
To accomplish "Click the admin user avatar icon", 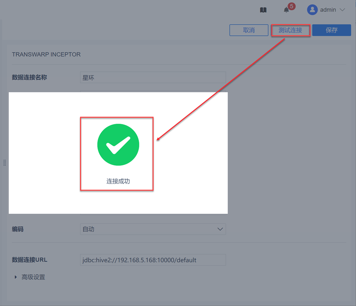I will (x=312, y=10).
